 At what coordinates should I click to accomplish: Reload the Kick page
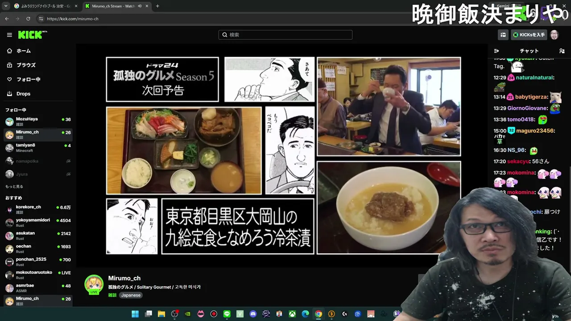tap(28, 19)
